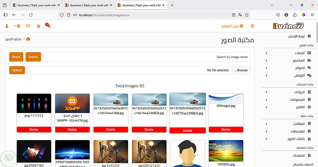Open the tools wrench icon

click(38, 26)
